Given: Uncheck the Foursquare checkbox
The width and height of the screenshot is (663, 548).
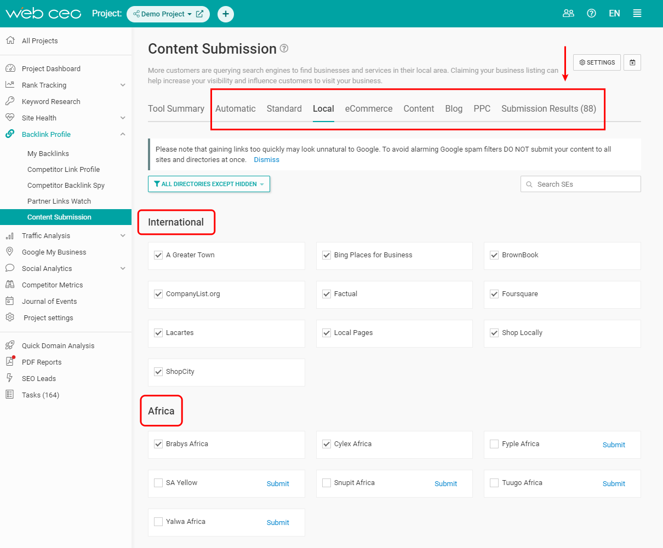Looking at the screenshot, I should (494, 294).
